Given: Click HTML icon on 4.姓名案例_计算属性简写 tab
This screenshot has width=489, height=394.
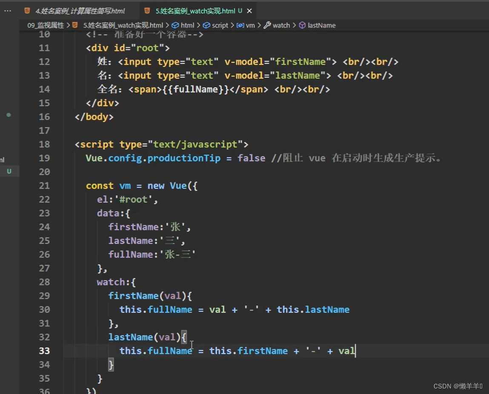Looking at the screenshot, I should [x=27, y=11].
